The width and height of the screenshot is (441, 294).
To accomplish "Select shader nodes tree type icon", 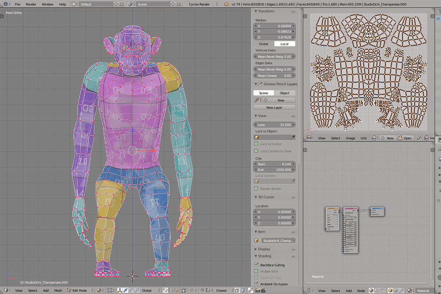I will point(371,291).
